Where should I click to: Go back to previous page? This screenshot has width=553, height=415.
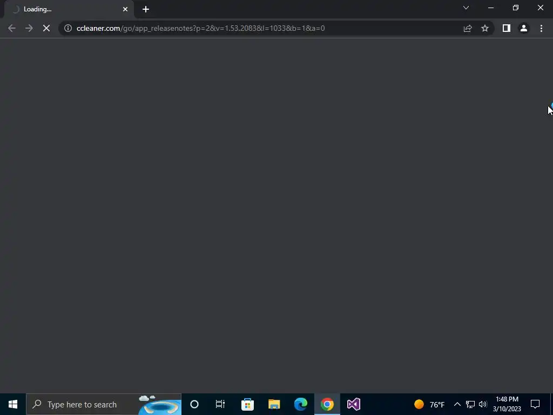point(12,28)
